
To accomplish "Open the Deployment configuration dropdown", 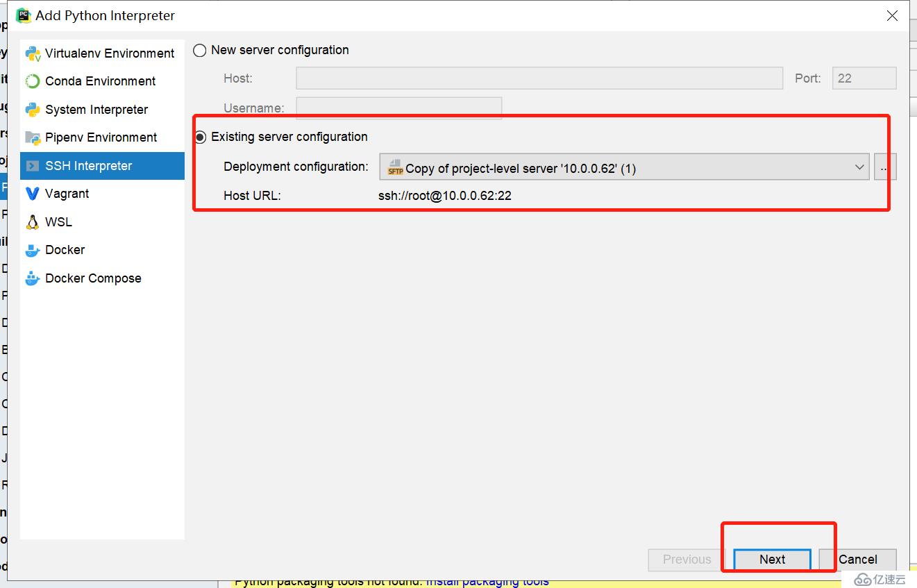I will click(624, 167).
